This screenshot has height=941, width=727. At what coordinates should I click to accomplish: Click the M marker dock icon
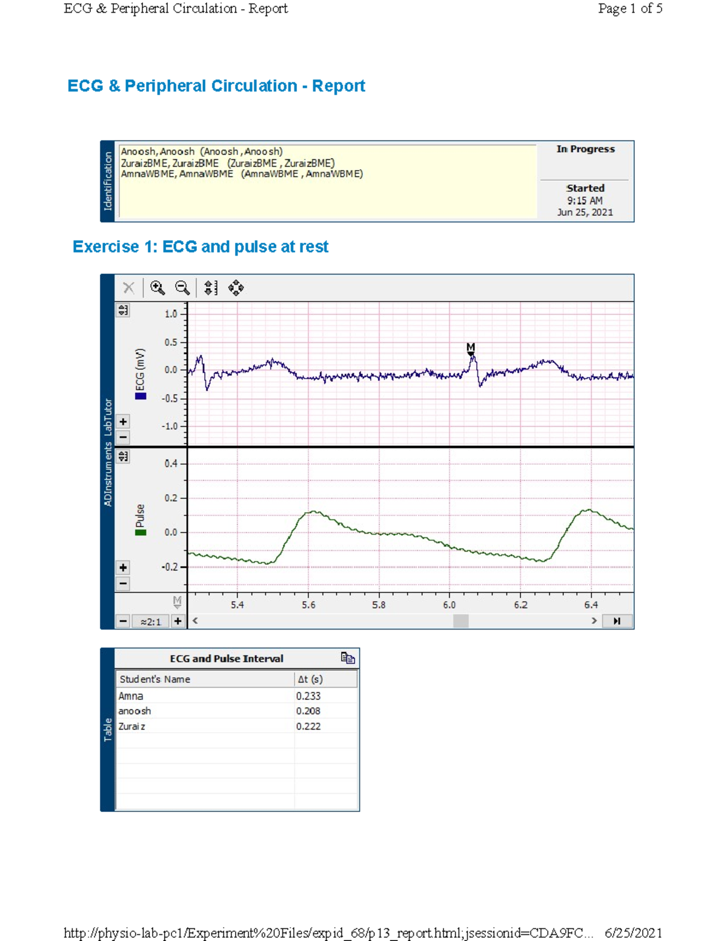pyautogui.click(x=177, y=602)
